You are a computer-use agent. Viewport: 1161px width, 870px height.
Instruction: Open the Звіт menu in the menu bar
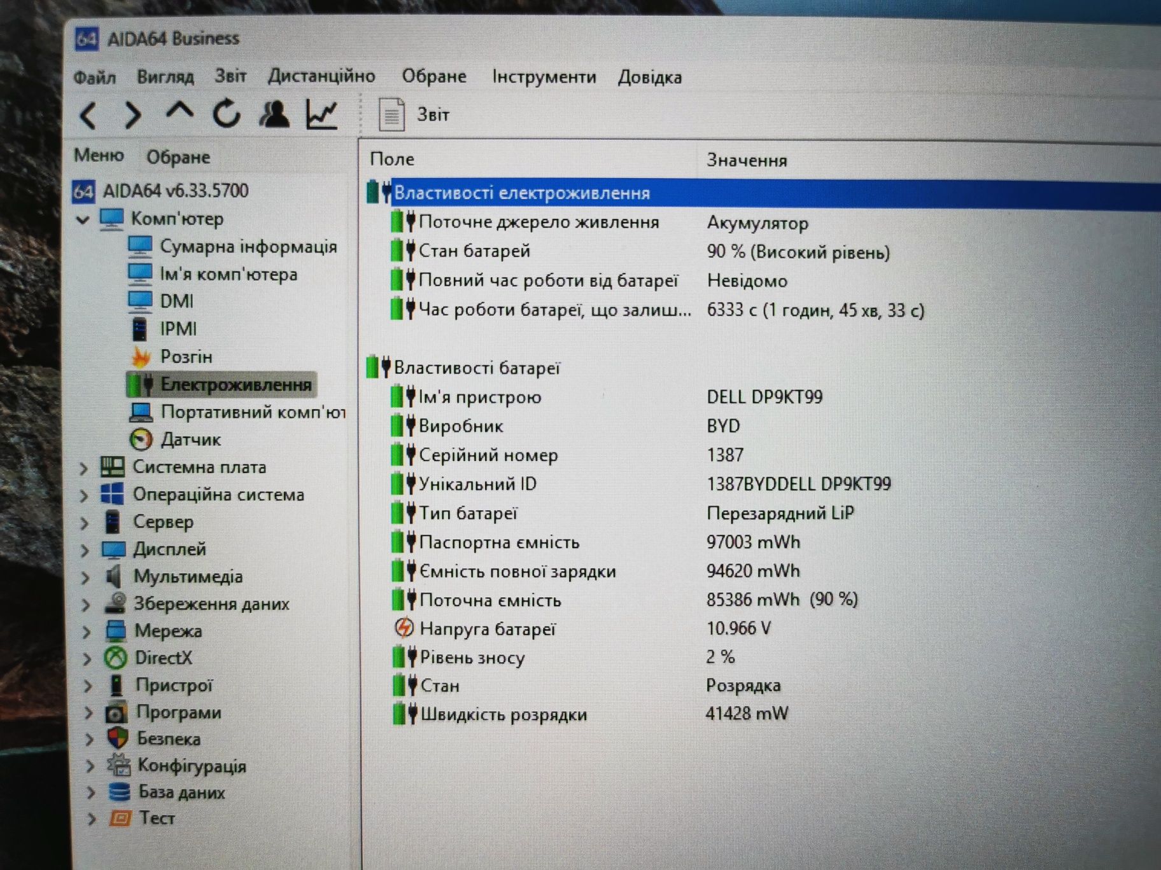click(230, 76)
